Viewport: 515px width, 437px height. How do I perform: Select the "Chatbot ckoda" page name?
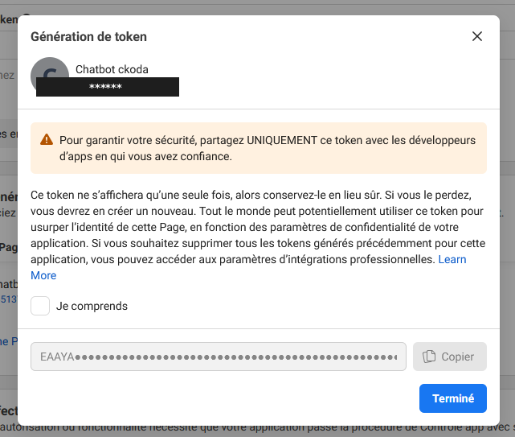pyautogui.click(x=112, y=69)
